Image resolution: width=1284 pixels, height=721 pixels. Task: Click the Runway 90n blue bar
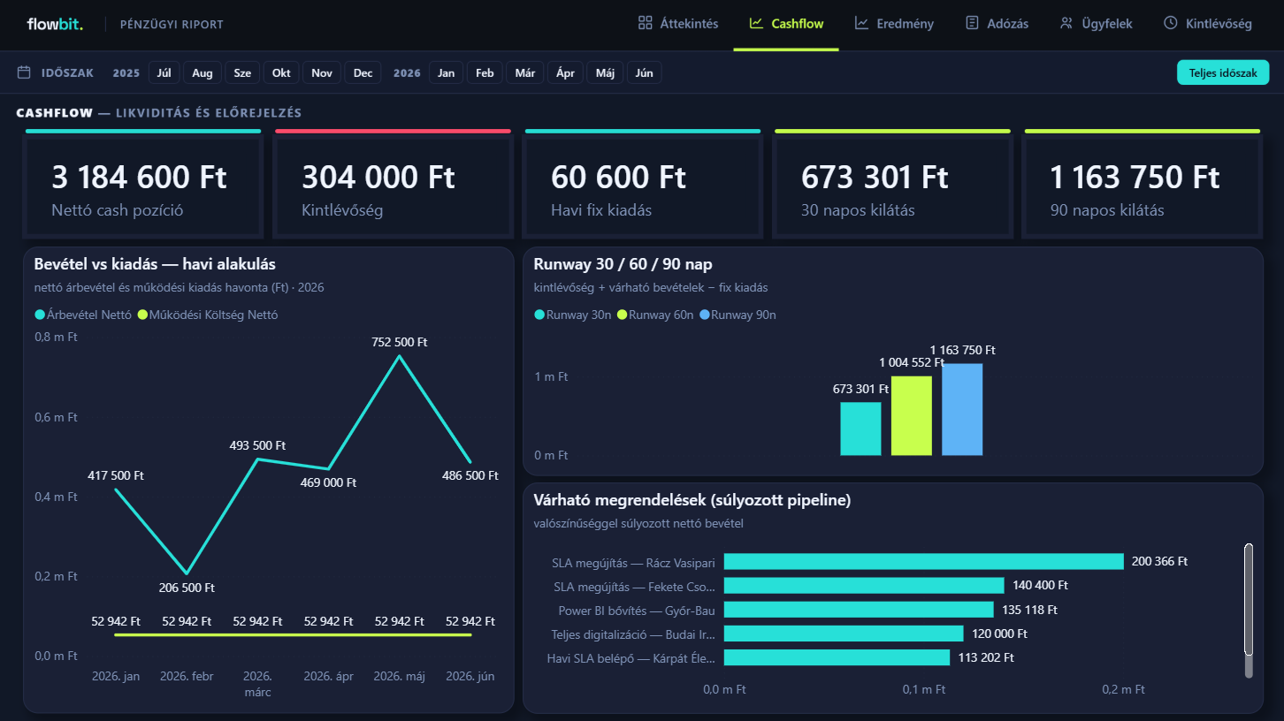(x=962, y=409)
